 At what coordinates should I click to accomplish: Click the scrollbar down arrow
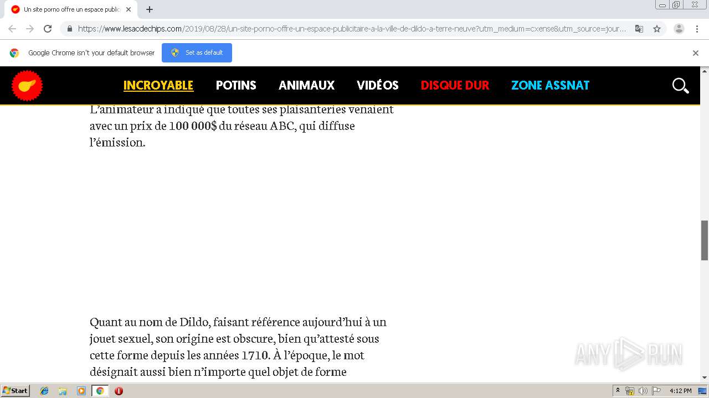click(x=705, y=378)
